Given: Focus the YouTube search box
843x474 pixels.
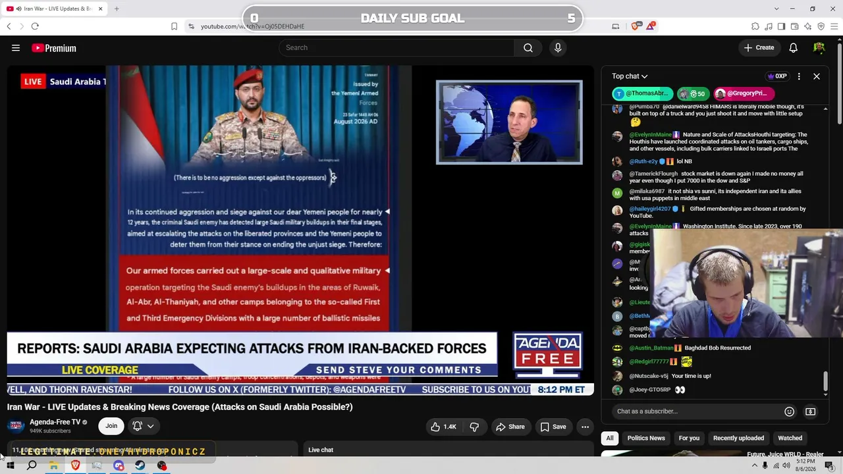Looking at the screenshot, I should [x=396, y=47].
